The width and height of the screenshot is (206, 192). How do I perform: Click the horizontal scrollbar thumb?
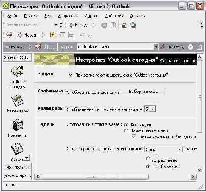pos(95,177)
